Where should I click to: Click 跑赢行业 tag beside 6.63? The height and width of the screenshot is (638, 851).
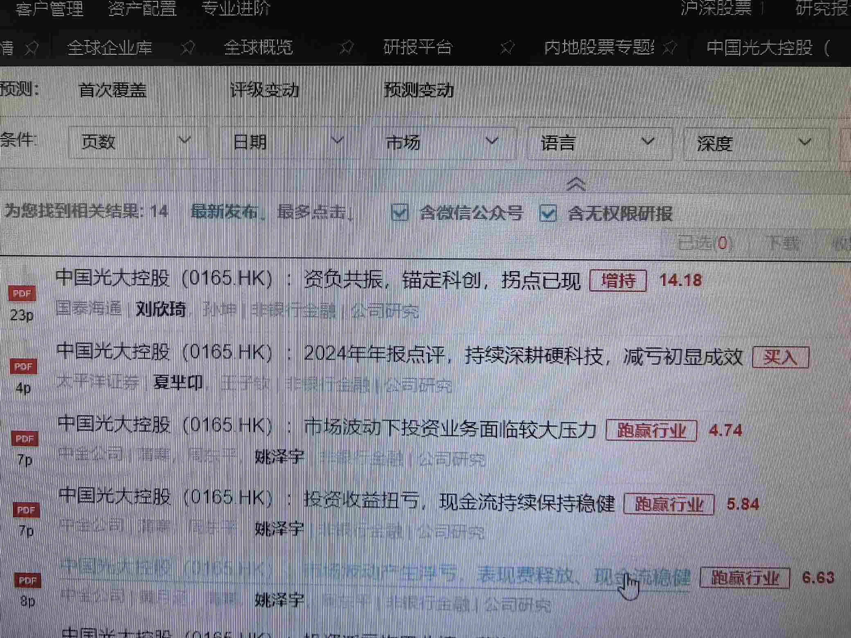coord(745,578)
